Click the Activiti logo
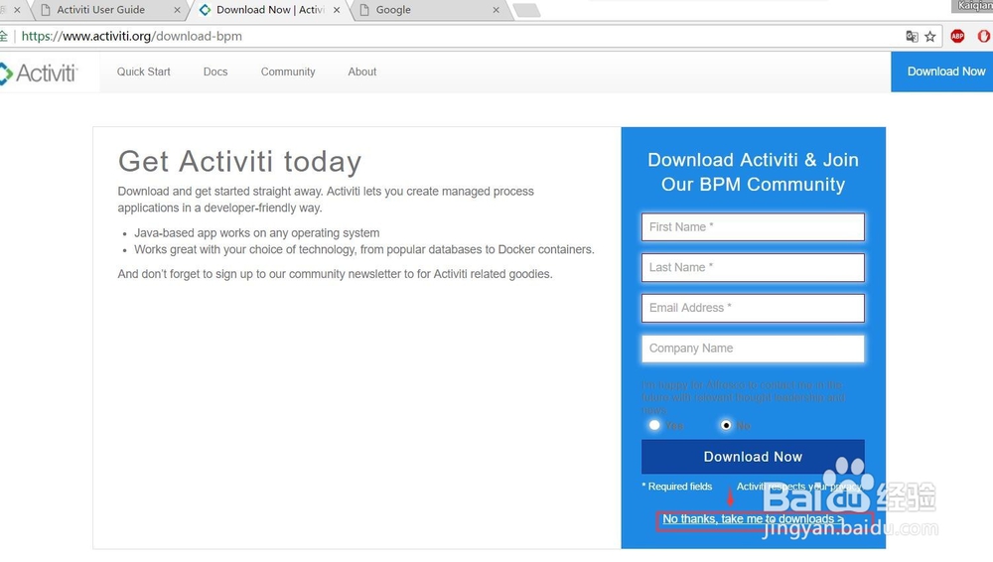This screenshot has width=993, height=562. click(x=38, y=72)
